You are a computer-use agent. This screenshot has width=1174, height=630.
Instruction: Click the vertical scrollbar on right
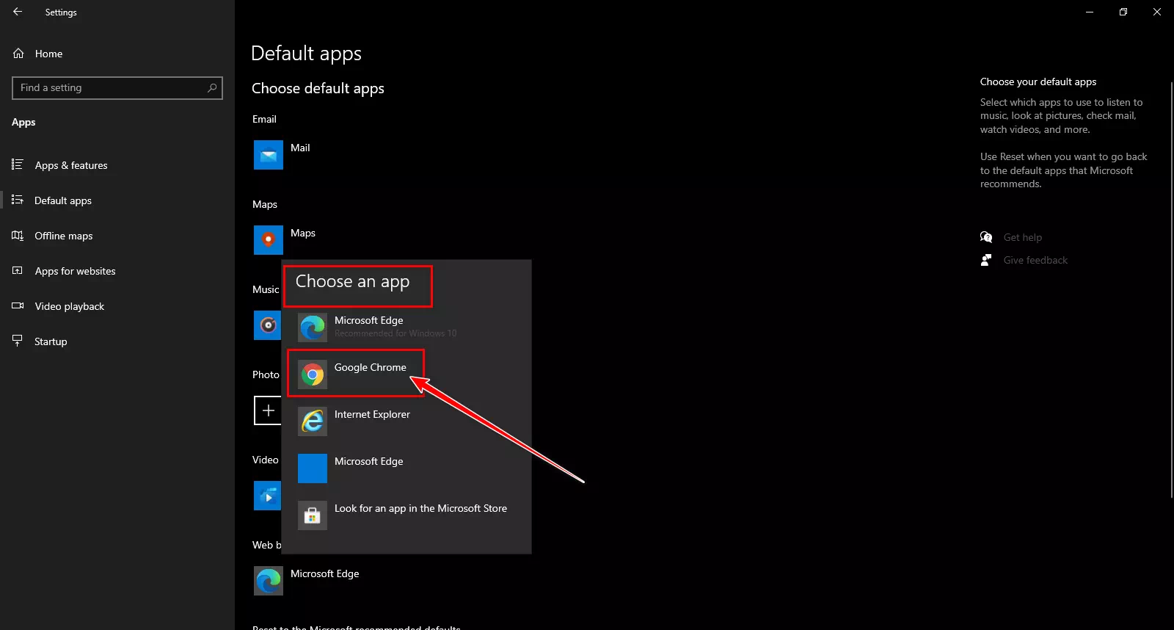pyautogui.click(x=1171, y=290)
